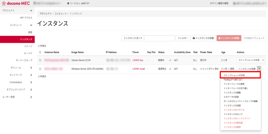The image size is (268, 134).
Task: Check the Ubuntu Server 22.04 row checkbox
Action: [x=40, y=60]
